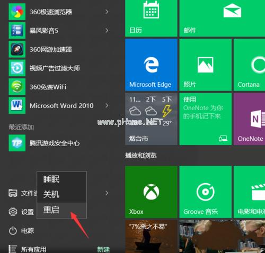265x253 pixels.
Task: Open the 使用 OneNote phone promo tile
Action: click(x=205, y=119)
